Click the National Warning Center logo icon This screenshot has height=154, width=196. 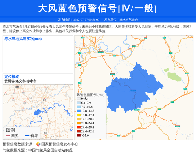(x=38, y=144)
